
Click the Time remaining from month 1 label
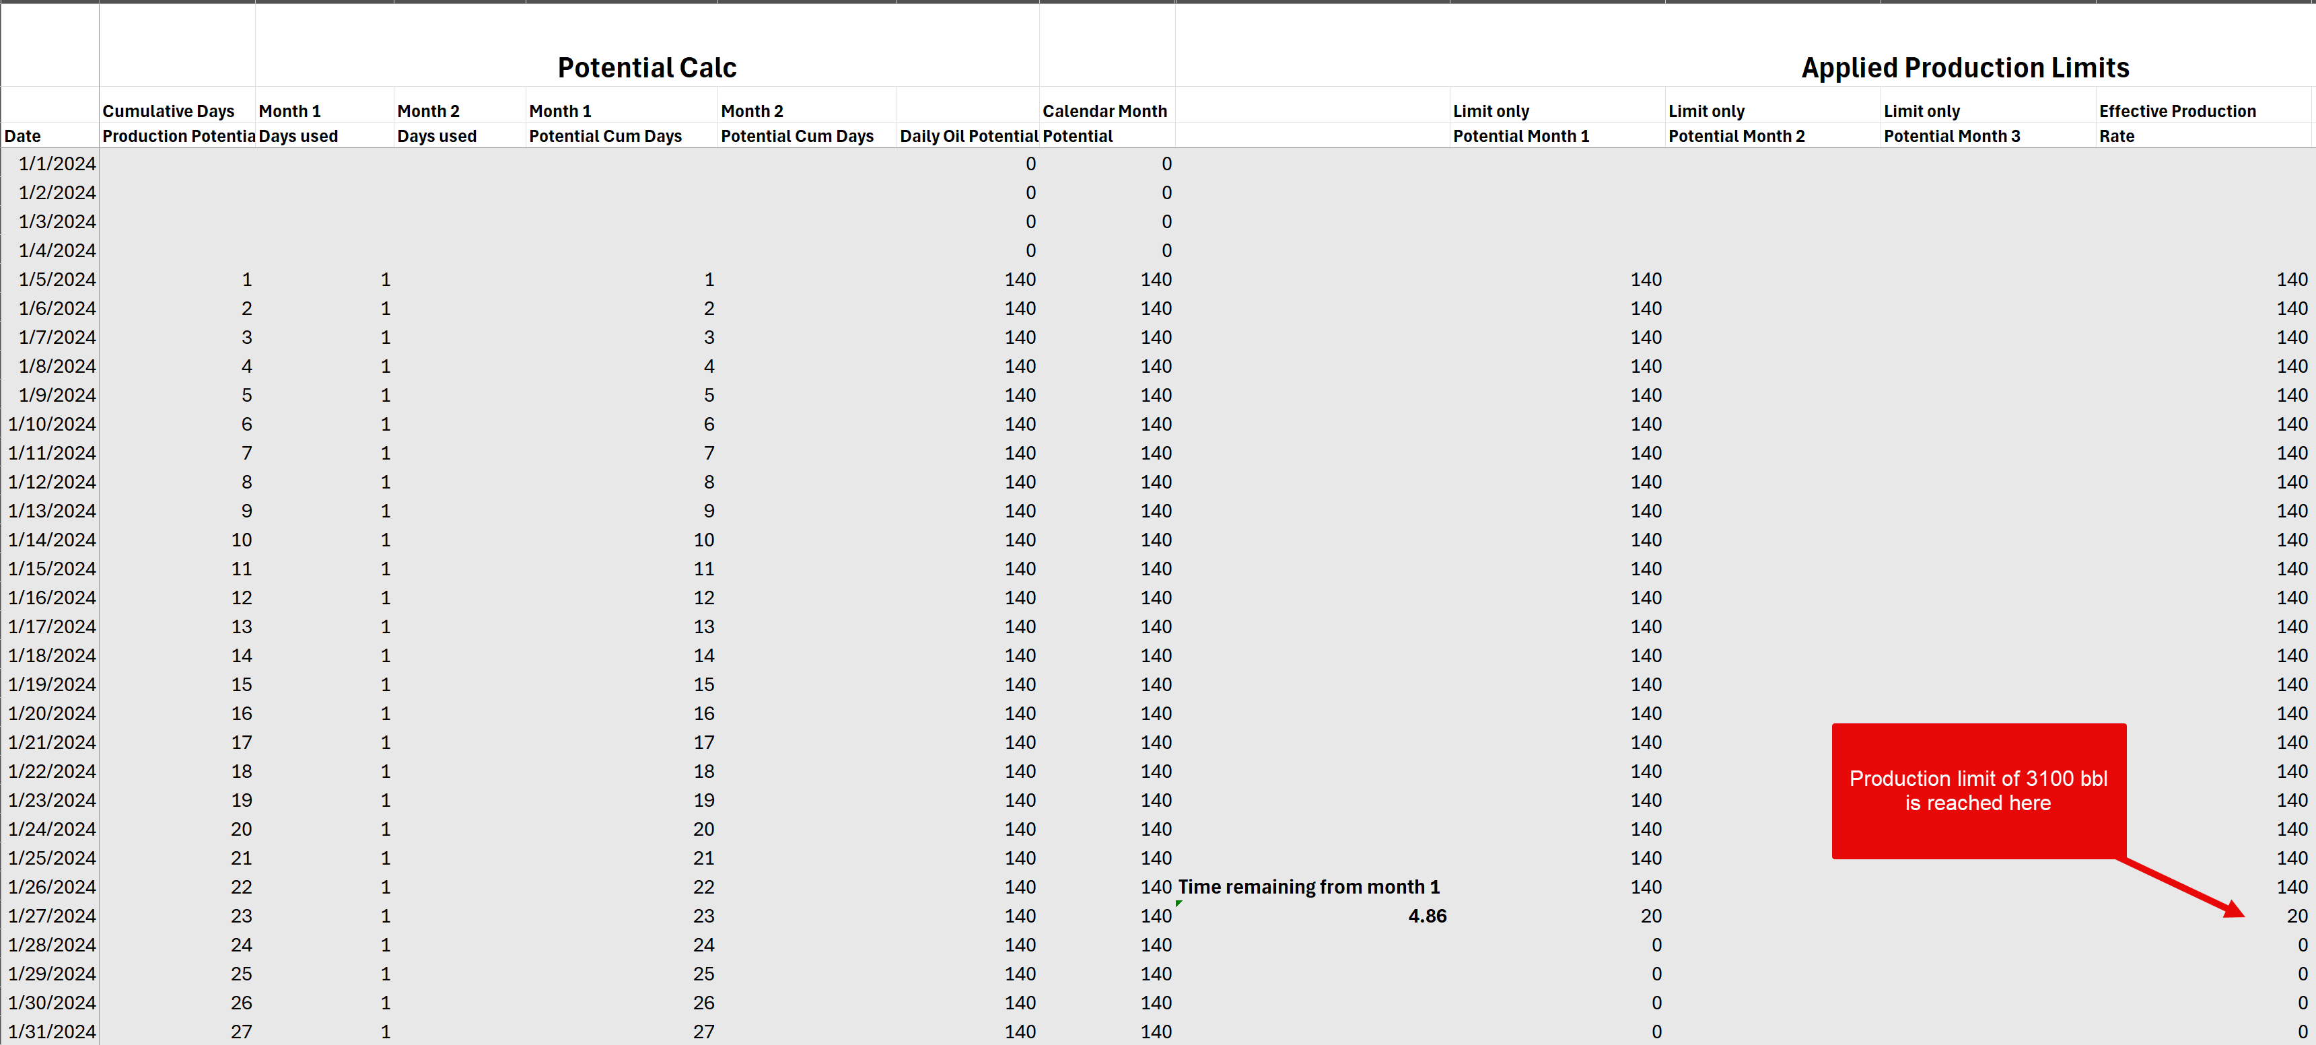click(x=1308, y=887)
